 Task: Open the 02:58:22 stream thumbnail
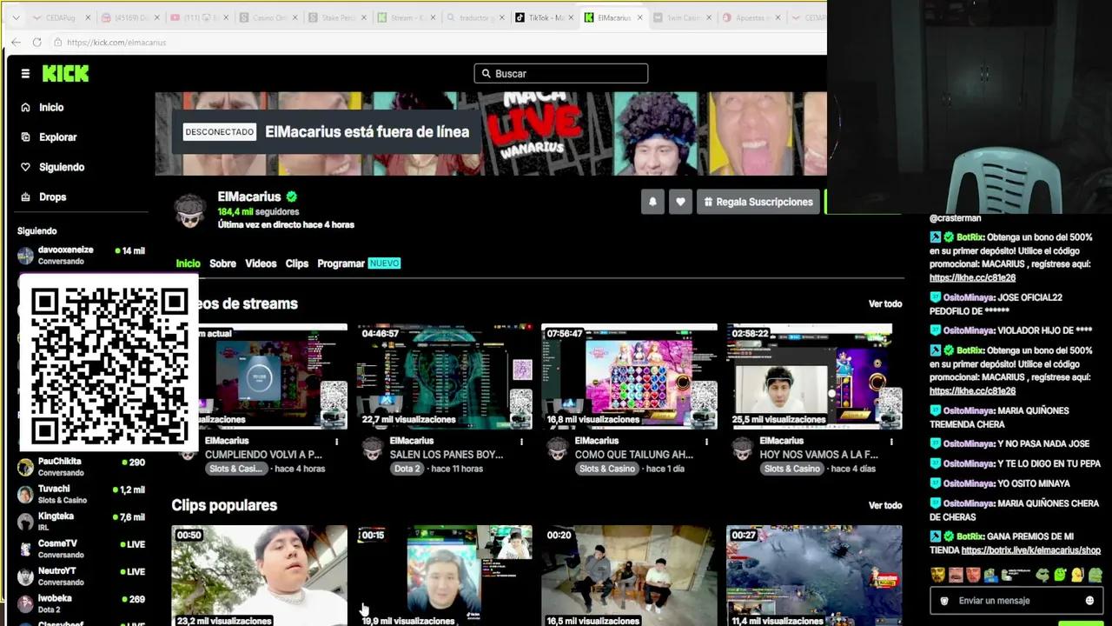tap(814, 376)
